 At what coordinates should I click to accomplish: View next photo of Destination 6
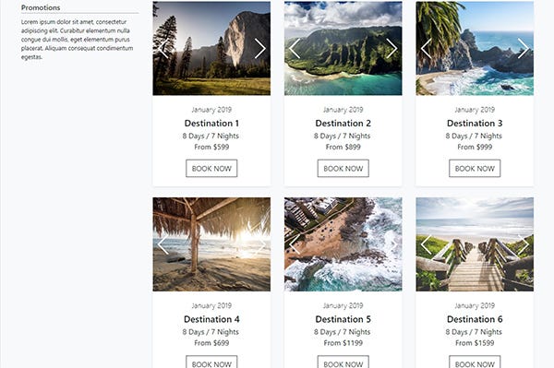(523, 244)
